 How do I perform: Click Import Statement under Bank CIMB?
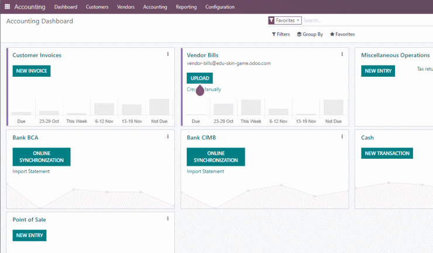(205, 172)
